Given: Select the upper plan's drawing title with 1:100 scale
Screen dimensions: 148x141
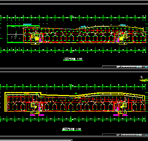Looking at the screenshot, I should [x=73, y=59].
